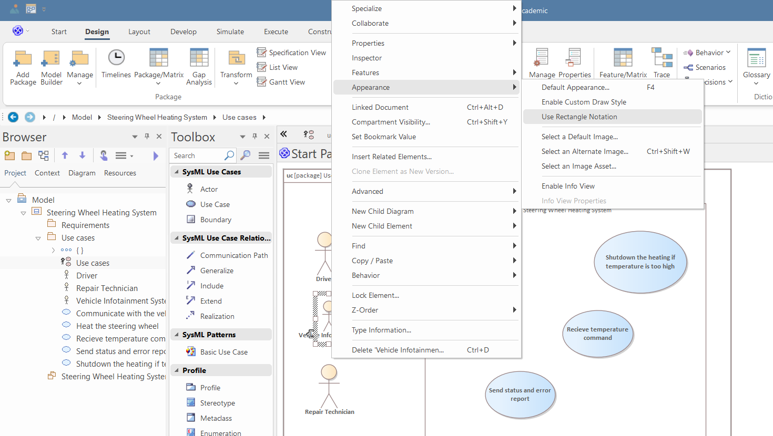Collapse the SysML Use Cases toolbox section
Viewport: 773px width, 436px height.
pos(176,172)
